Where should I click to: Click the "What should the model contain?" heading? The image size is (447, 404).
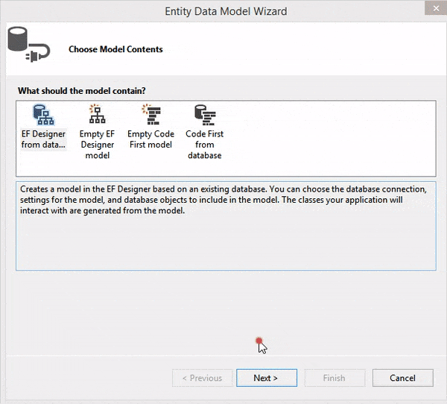(82, 91)
